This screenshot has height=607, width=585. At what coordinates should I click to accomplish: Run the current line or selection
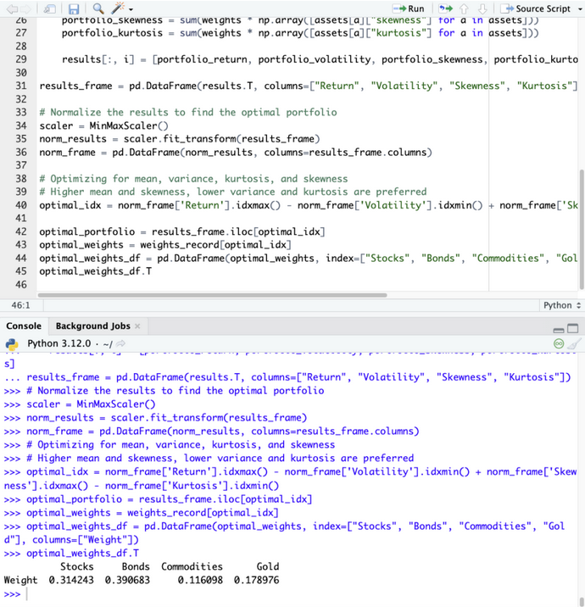pos(409,8)
